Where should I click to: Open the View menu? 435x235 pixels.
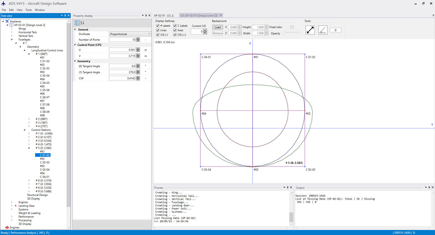click(20, 10)
